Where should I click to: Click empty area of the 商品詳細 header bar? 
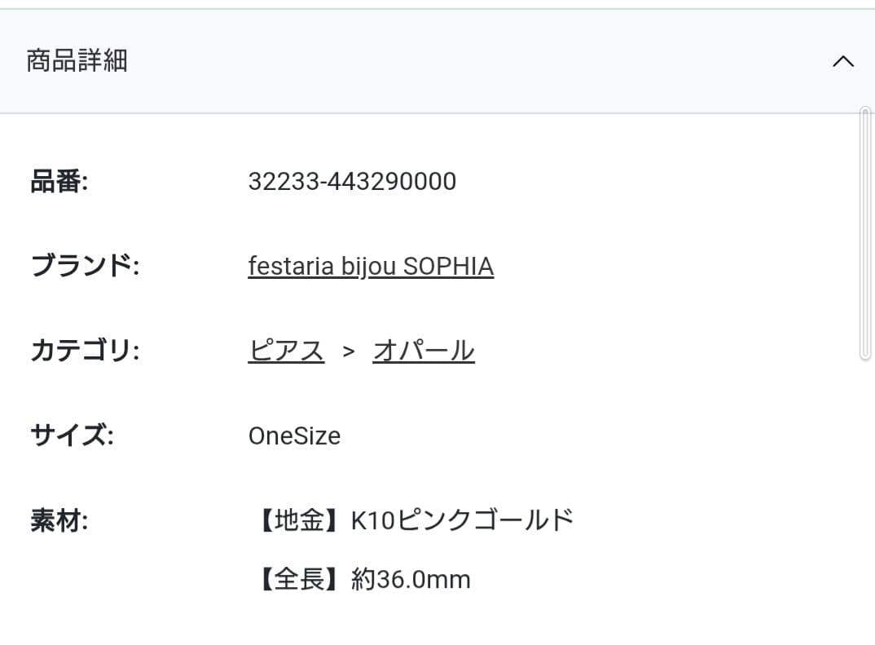(474, 61)
